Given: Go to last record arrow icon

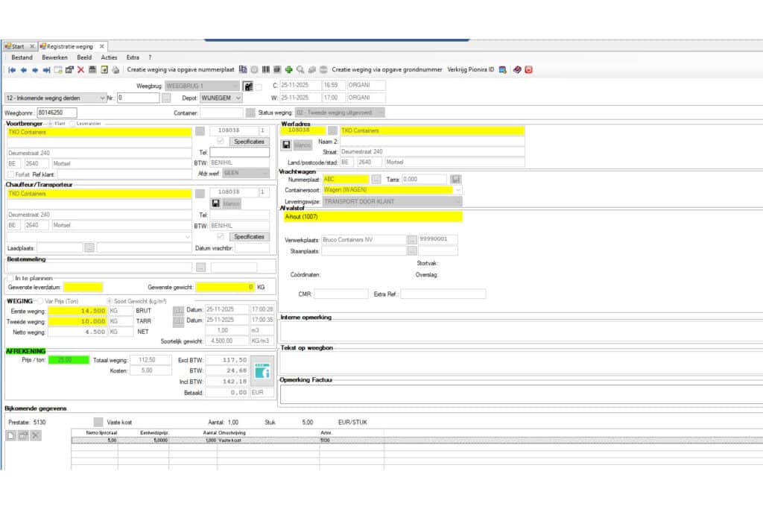Looking at the screenshot, I should click(x=46, y=70).
